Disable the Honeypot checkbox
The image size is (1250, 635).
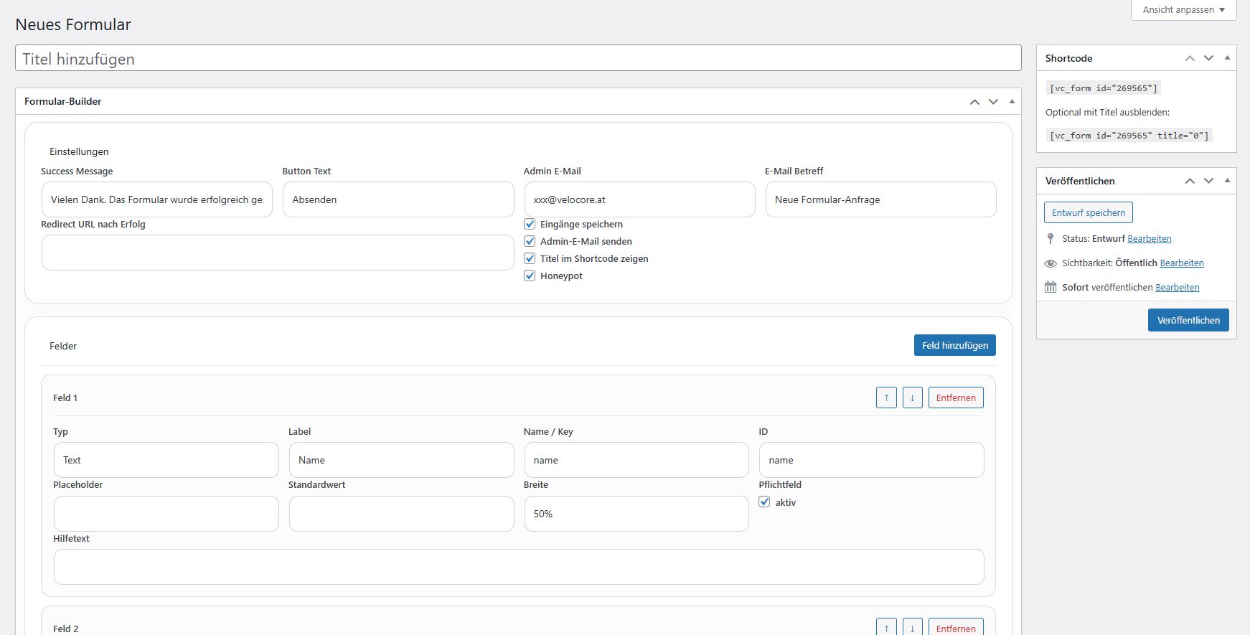(530, 276)
